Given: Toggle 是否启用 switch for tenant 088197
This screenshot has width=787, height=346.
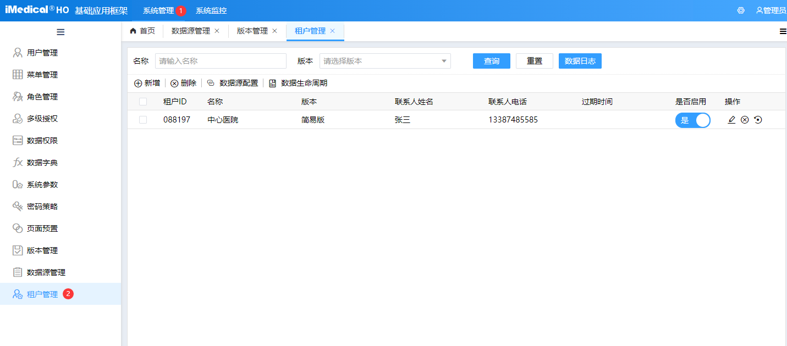Looking at the screenshot, I should (692, 120).
